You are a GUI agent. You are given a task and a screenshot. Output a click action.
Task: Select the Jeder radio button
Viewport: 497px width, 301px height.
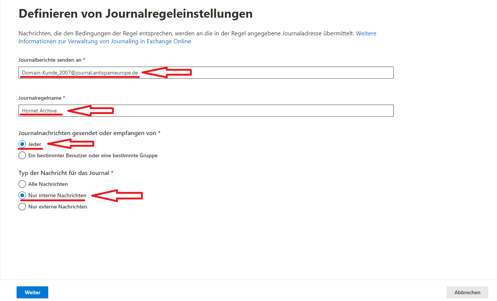click(23, 144)
